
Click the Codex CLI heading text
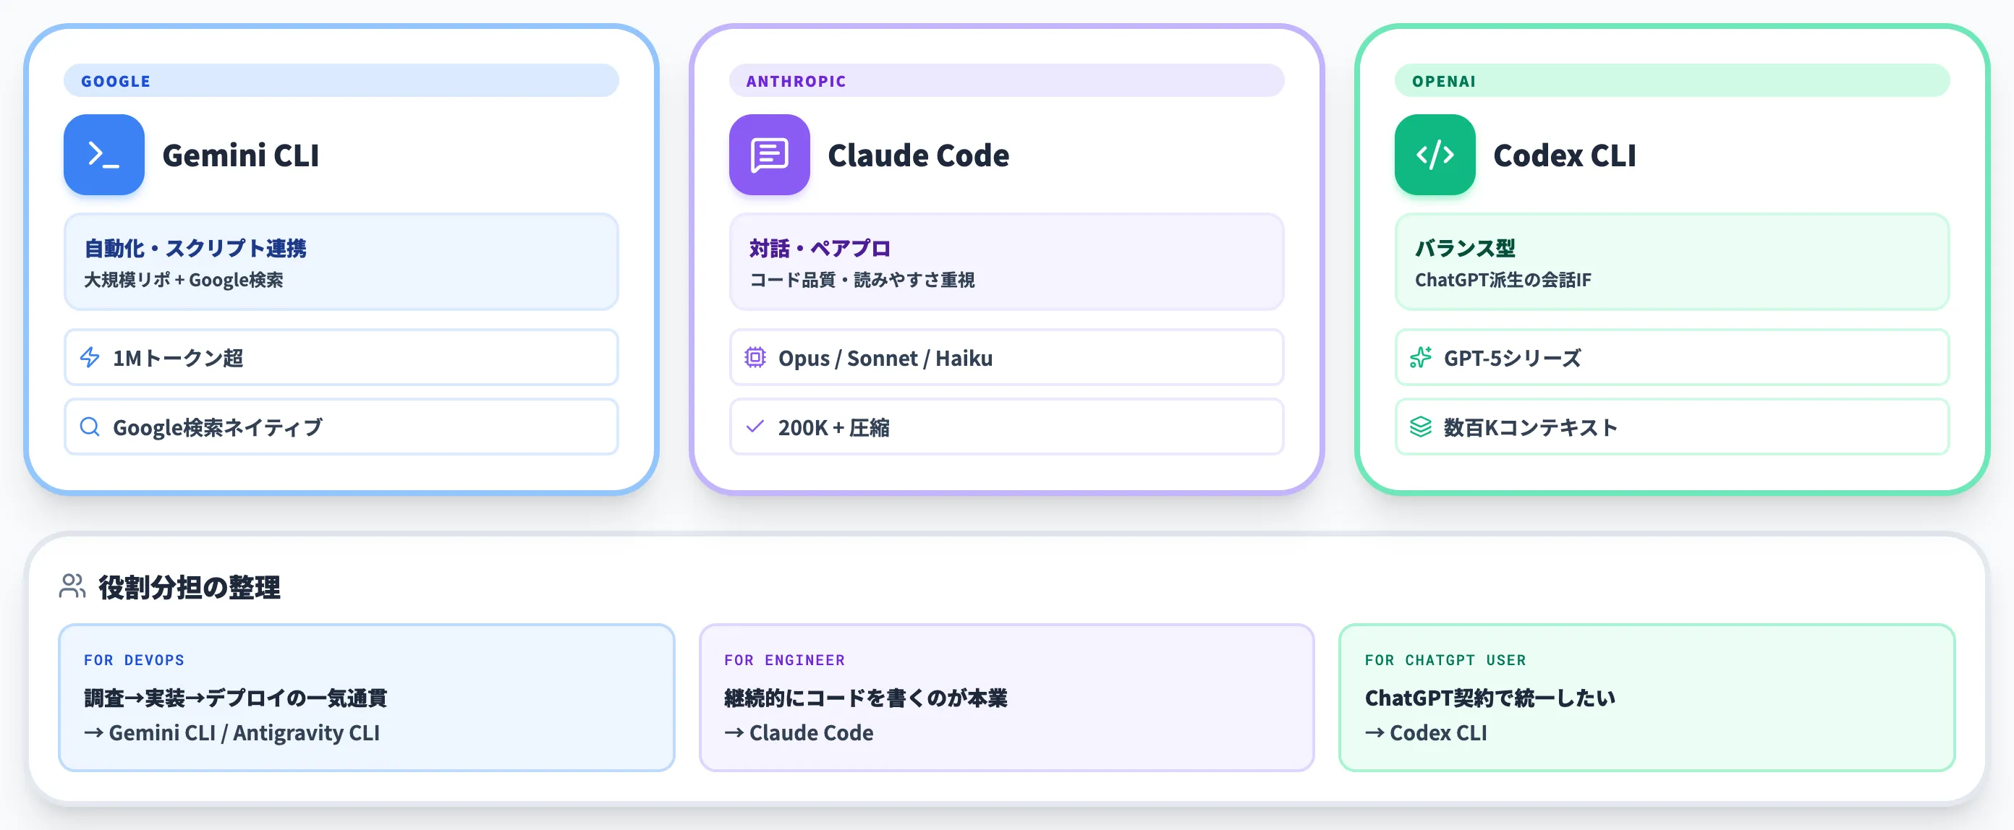click(1565, 155)
